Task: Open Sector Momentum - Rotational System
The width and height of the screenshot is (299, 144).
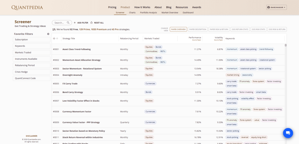Action: click(x=82, y=69)
